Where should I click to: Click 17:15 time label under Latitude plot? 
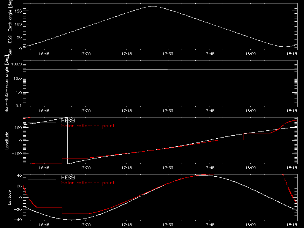(x=127, y=225)
